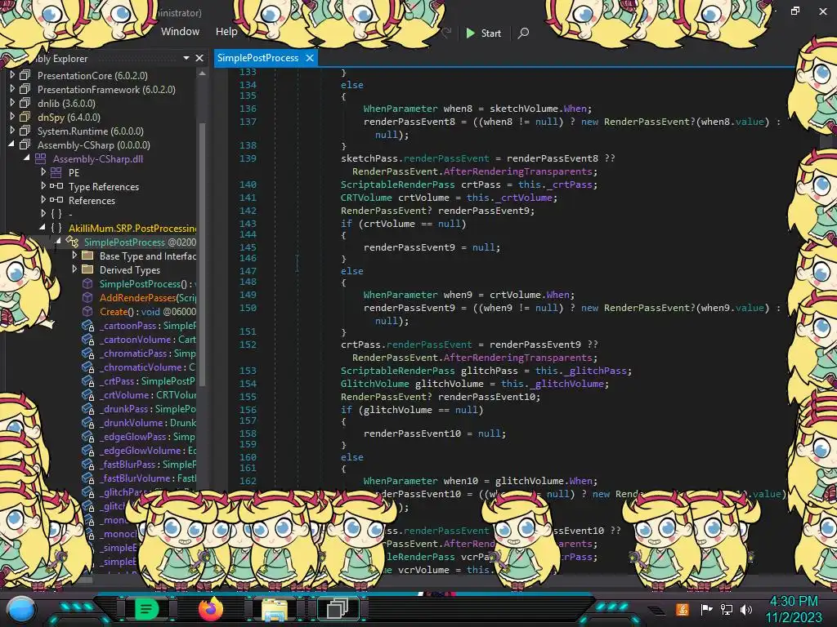Image resolution: width=837 pixels, height=627 pixels.
Task: Expand the Derived Types folder
Action: [74, 269]
